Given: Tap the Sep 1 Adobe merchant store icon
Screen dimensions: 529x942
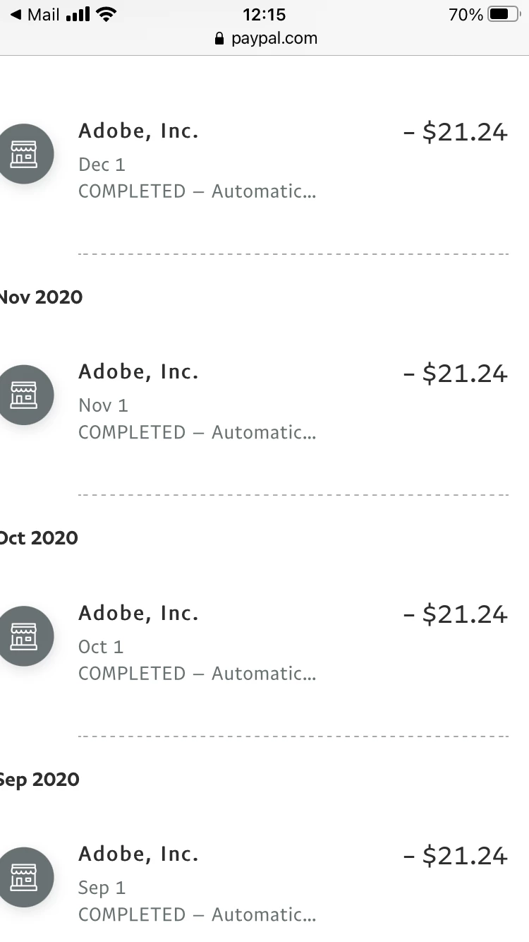Looking at the screenshot, I should point(25,877).
